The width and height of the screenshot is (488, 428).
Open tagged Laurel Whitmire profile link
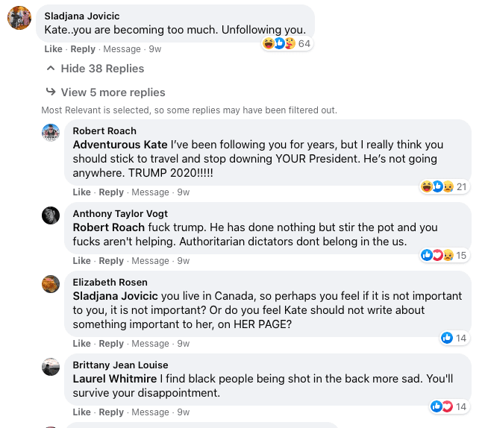tap(115, 379)
